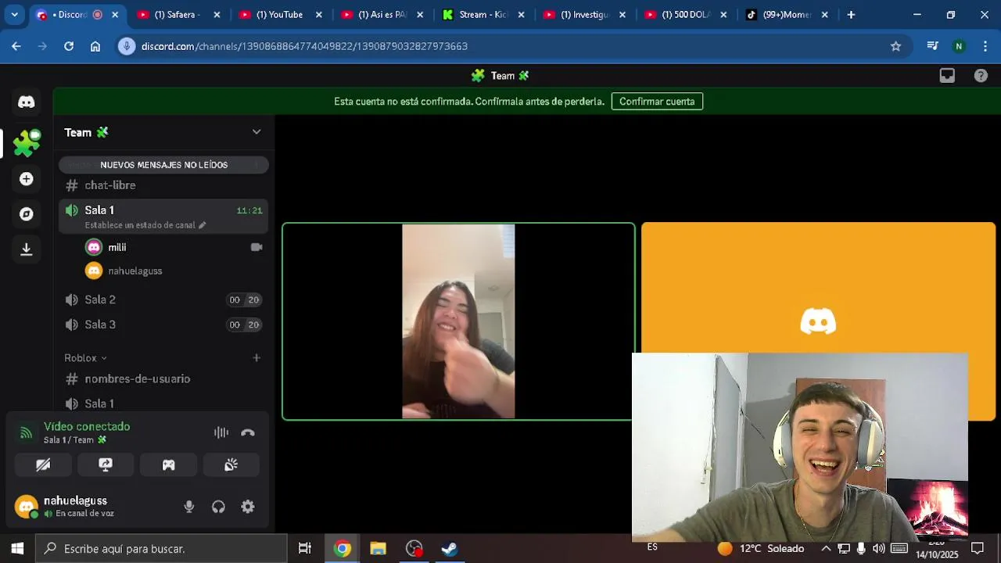Screen dimensions: 1001x563
Task: Collapse the Roblox category
Action: tap(86, 358)
